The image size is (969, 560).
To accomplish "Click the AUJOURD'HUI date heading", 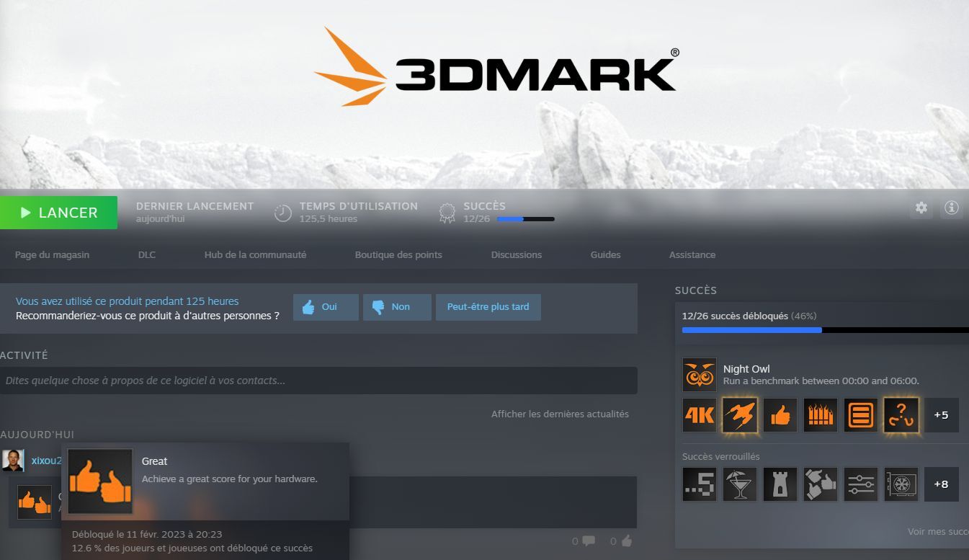I will pyautogui.click(x=37, y=435).
